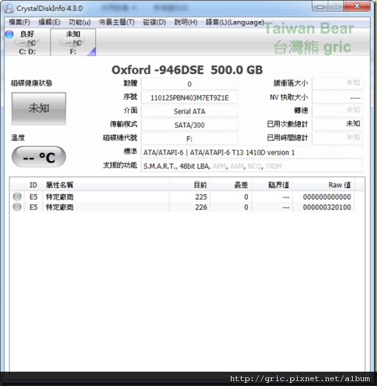Maximize the CrystalDiskInfo window
Viewport: 377px width, 386px height.
pos(336,6)
